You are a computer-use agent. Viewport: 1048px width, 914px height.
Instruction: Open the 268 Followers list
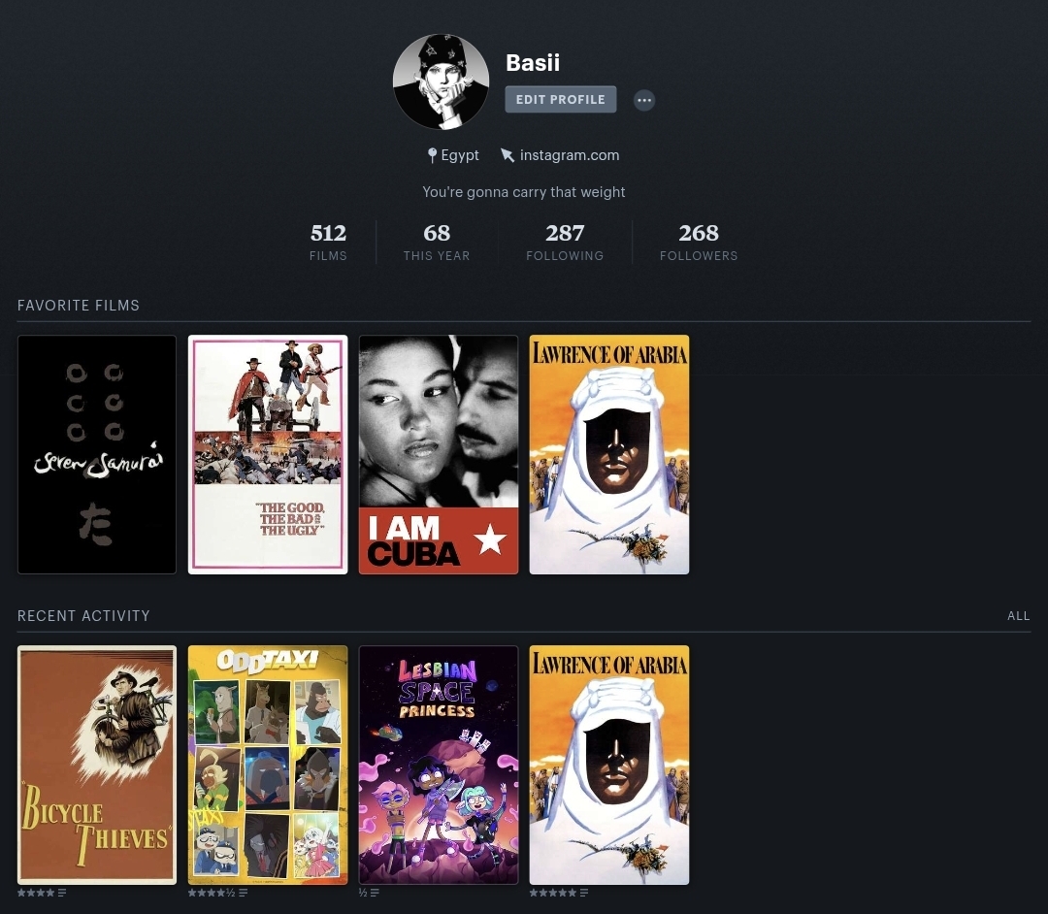point(699,242)
